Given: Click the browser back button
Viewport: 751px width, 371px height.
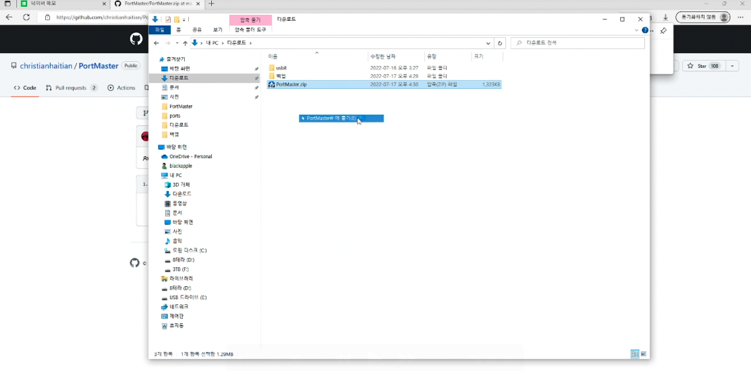Looking at the screenshot, I should pos(9,18).
